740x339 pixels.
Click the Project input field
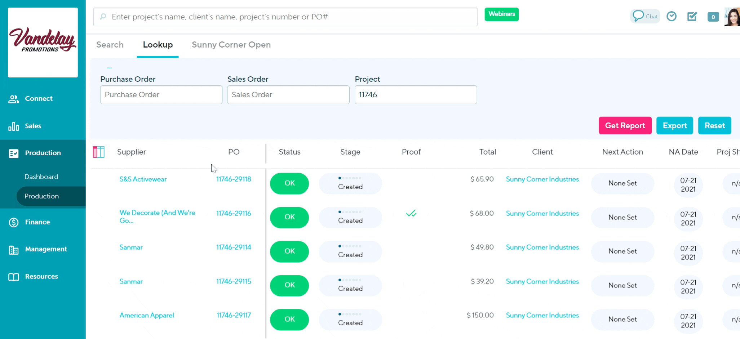[416, 95]
